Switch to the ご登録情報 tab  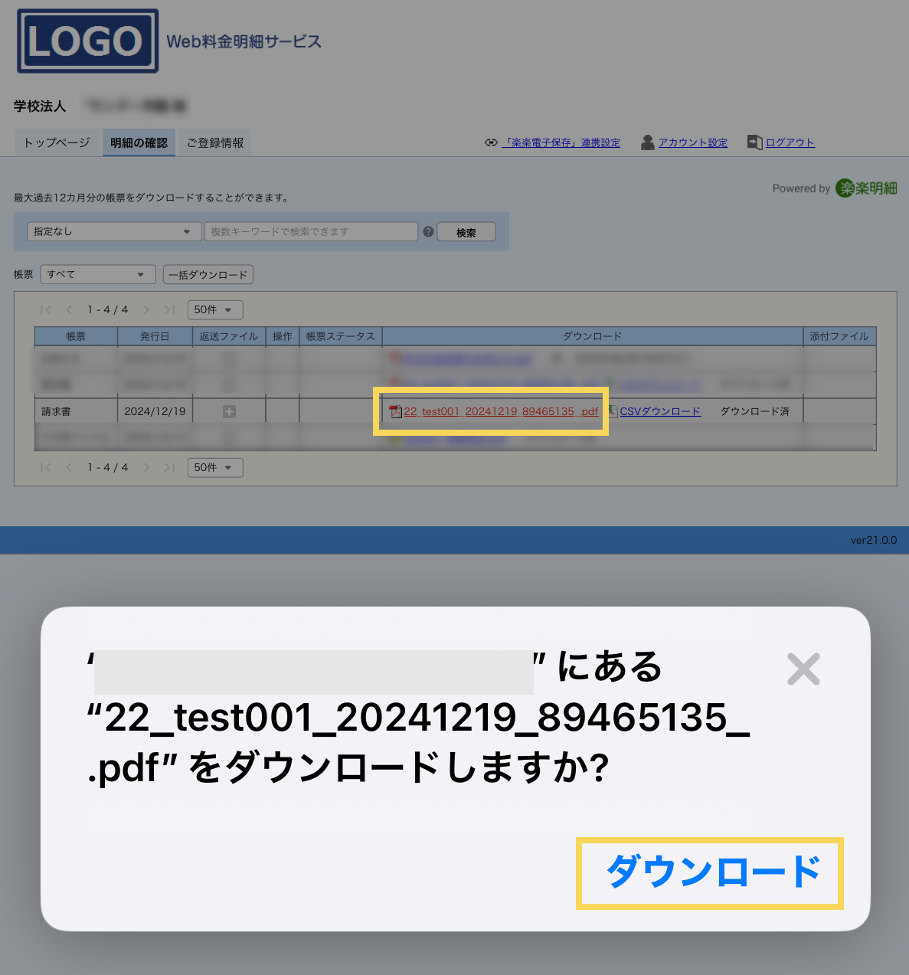pos(215,142)
